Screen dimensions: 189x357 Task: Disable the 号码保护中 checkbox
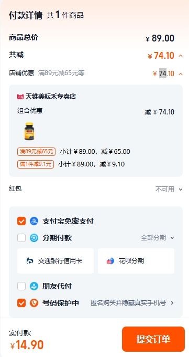(21, 303)
